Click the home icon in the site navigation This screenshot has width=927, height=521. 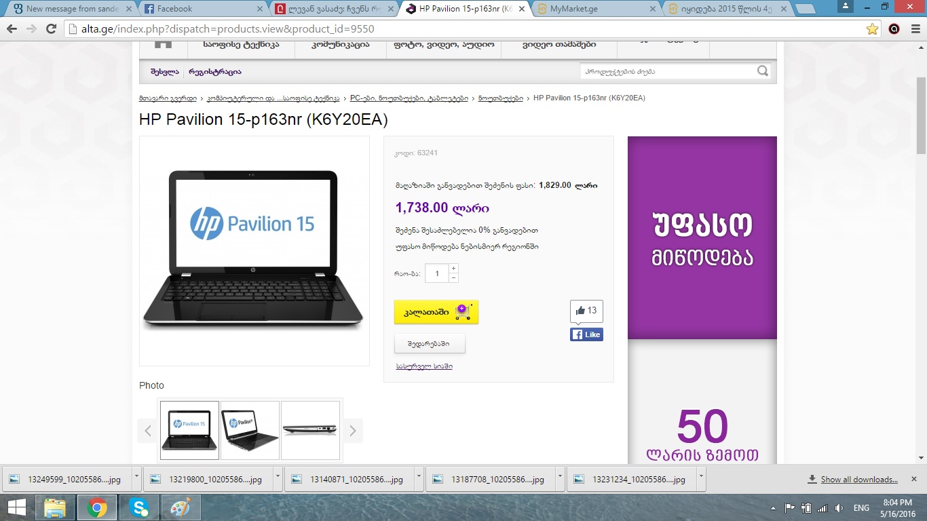click(x=163, y=44)
